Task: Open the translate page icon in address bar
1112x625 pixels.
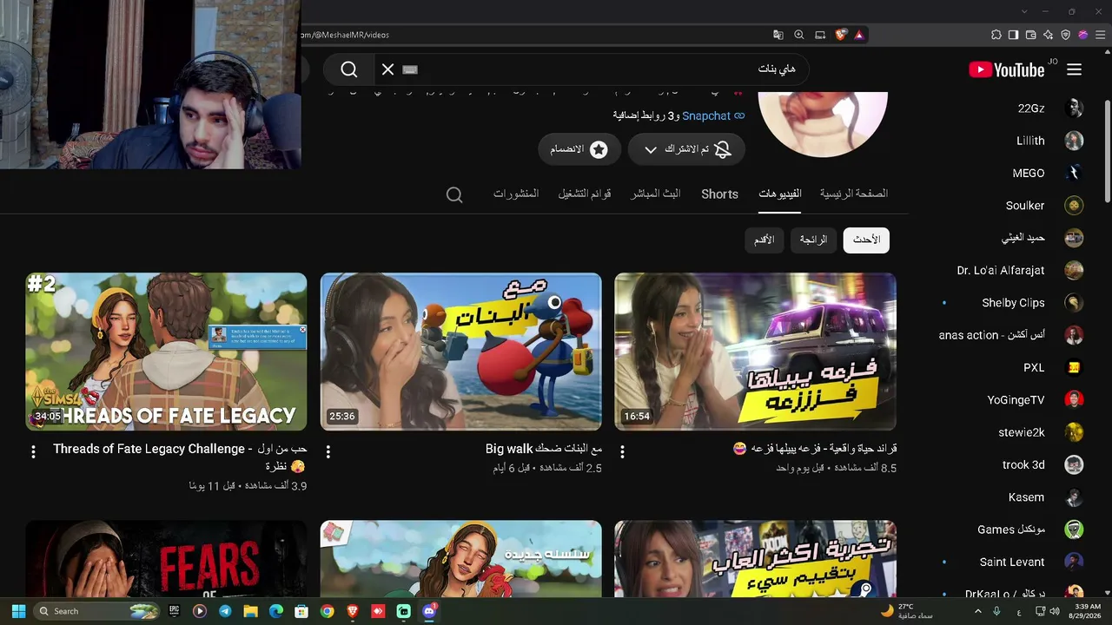Action: 778,35
